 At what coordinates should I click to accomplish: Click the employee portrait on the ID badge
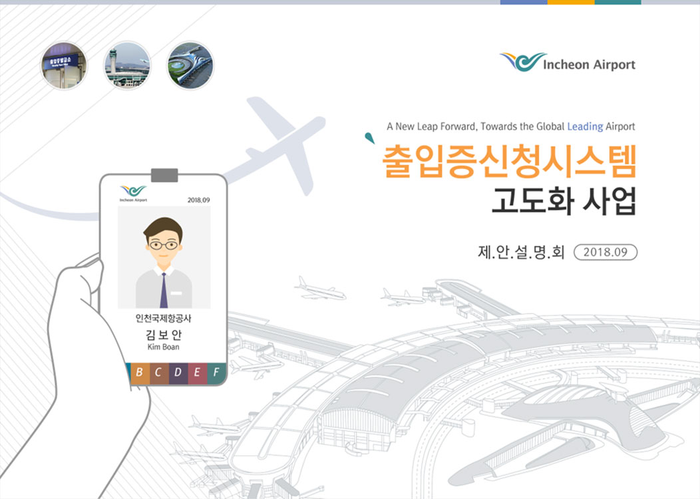[164, 257]
